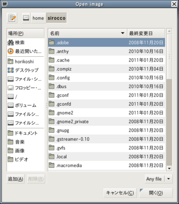
Task: Open the 検索 search place
Action: pyautogui.click(x=26, y=43)
